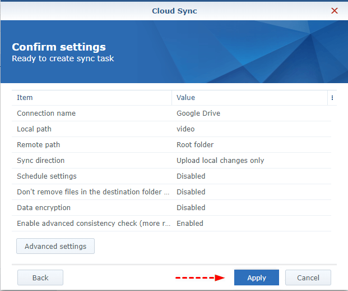Click the Item column header
Image resolution: width=348 pixels, height=291 pixels.
pos(25,98)
